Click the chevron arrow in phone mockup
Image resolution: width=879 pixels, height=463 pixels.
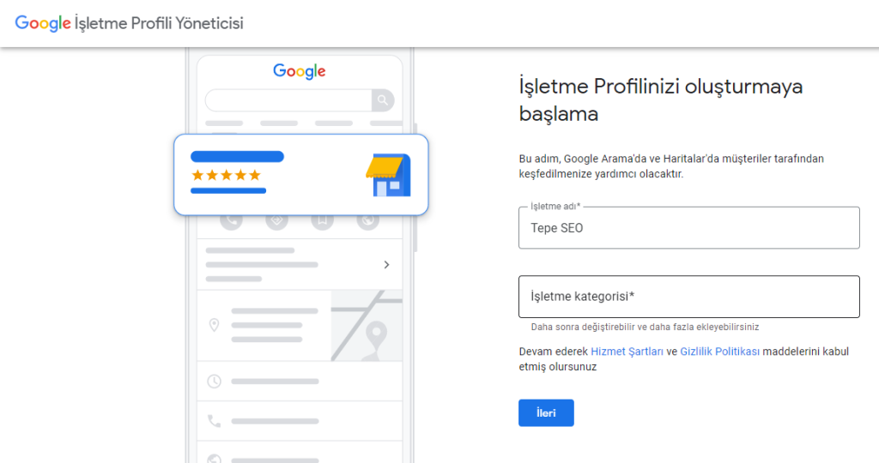(x=386, y=265)
